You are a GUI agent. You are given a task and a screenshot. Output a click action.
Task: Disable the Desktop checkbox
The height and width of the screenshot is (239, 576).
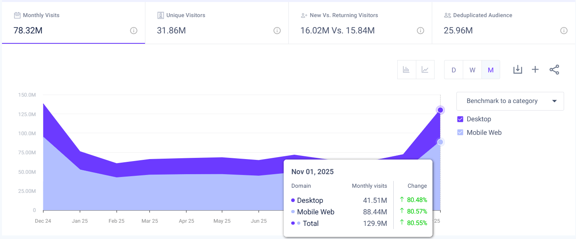pos(460,119)
